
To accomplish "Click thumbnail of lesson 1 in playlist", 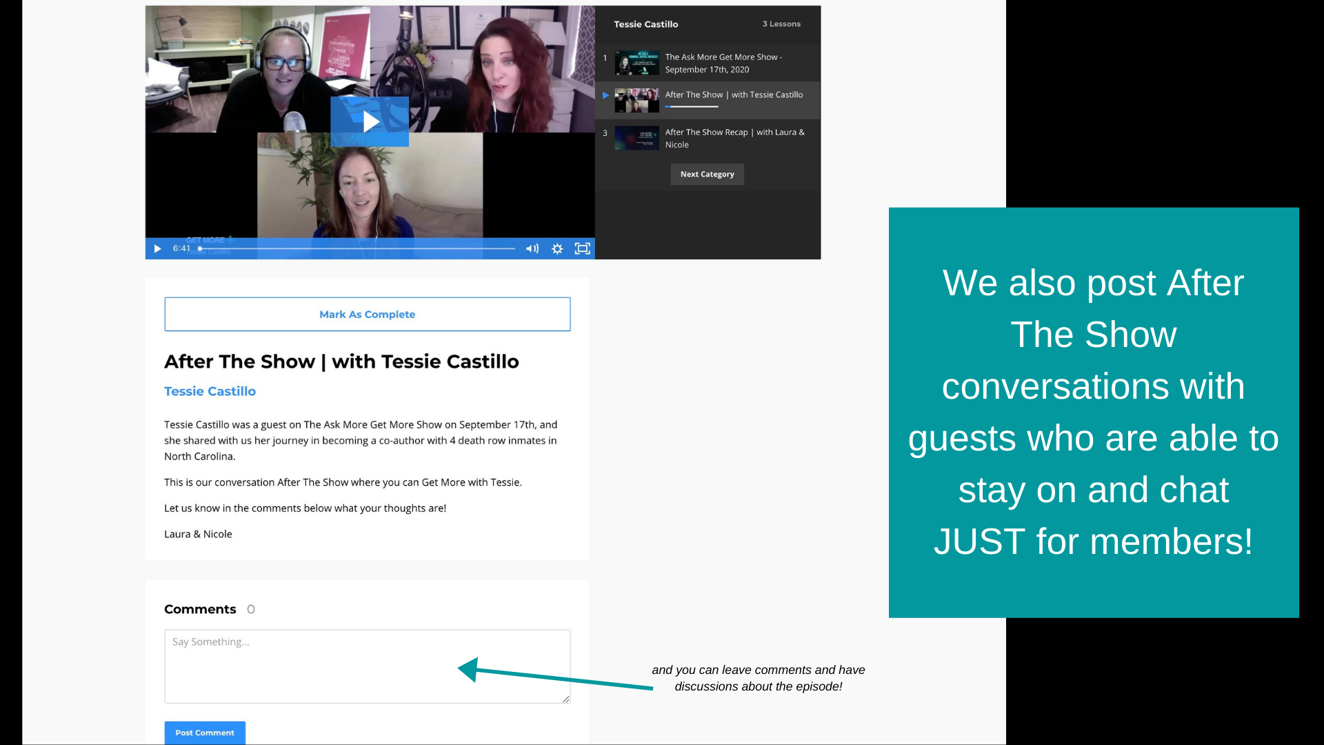I will click(x=636, y=63).
